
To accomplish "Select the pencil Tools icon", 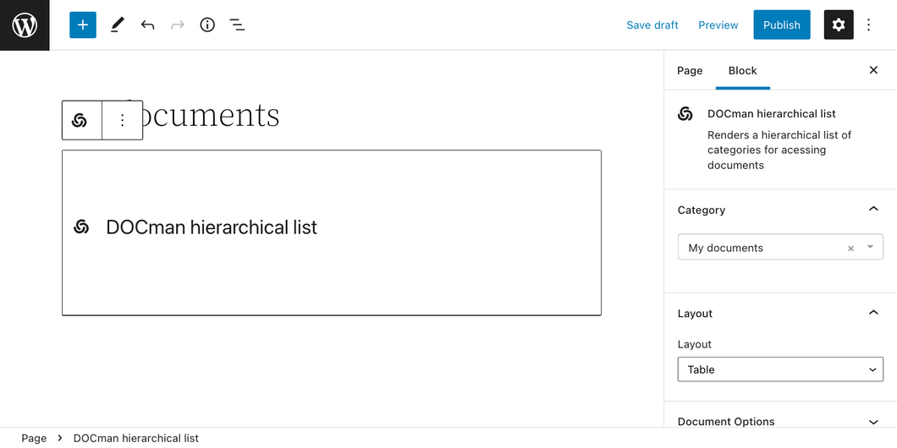I will (x=117, y=25).
